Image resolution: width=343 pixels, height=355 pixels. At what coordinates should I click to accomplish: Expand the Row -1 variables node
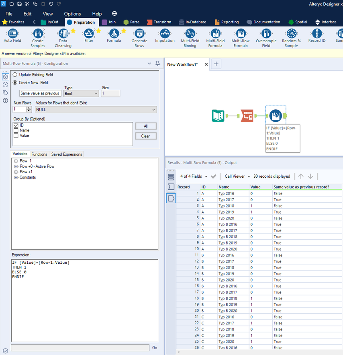tap(16, 161)
